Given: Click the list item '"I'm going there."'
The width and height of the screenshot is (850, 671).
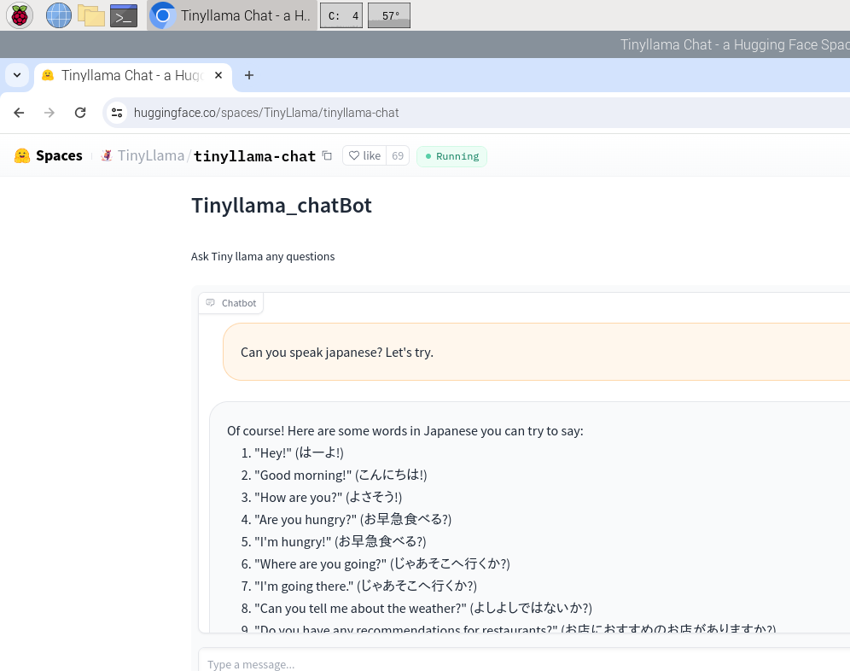Looking at the screenshot, I should click(366, 586).
